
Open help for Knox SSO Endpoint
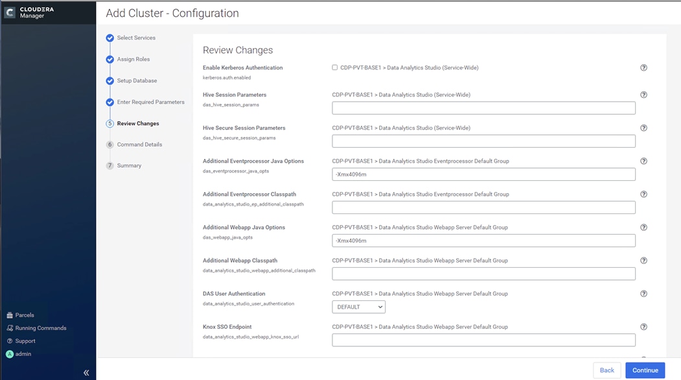pyautogui.click(x=643, y=327)
